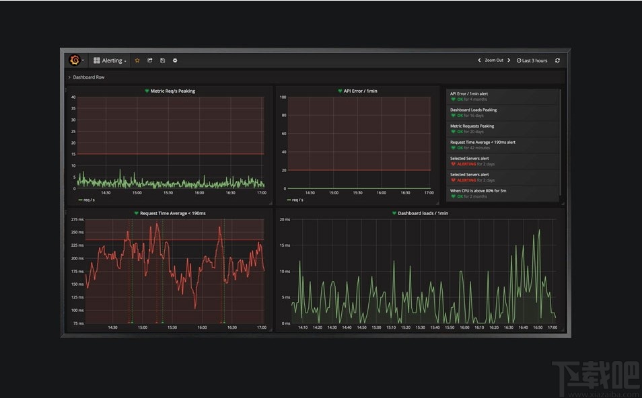Expand the Dashboard Row

pos(69,77)
